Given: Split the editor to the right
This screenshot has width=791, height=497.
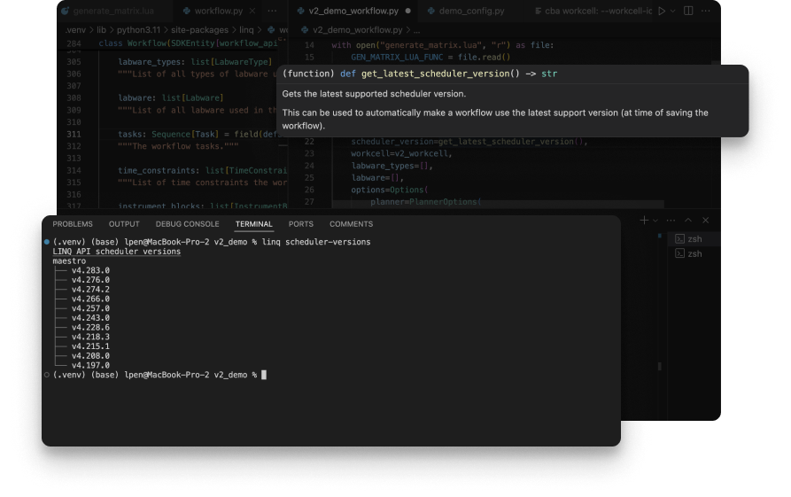Looking at the screenshot, I should click(688, 11).
